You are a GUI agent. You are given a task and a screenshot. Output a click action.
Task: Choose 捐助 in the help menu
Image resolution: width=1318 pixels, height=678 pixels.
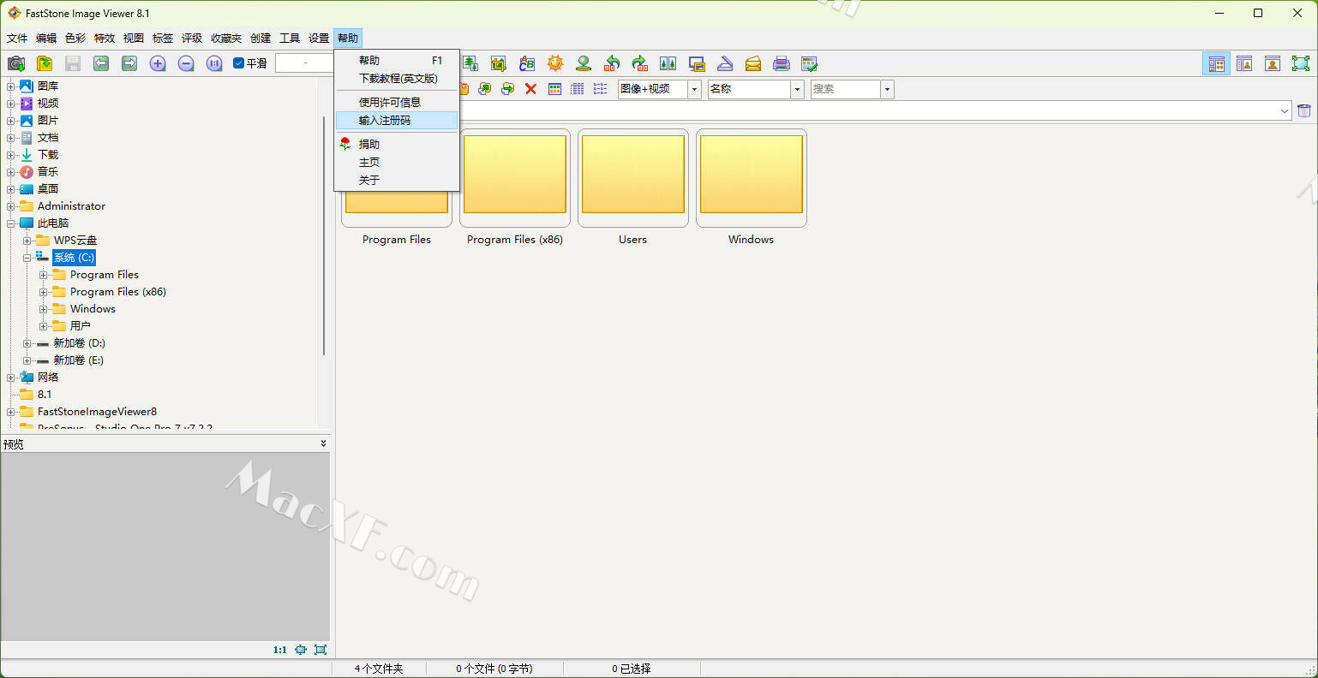click(397, 145)
